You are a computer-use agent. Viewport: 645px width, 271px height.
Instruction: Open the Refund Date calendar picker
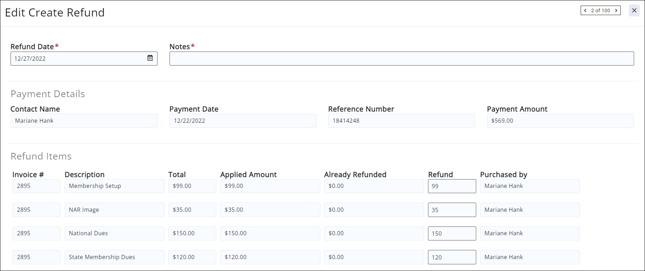click(150, 58)
